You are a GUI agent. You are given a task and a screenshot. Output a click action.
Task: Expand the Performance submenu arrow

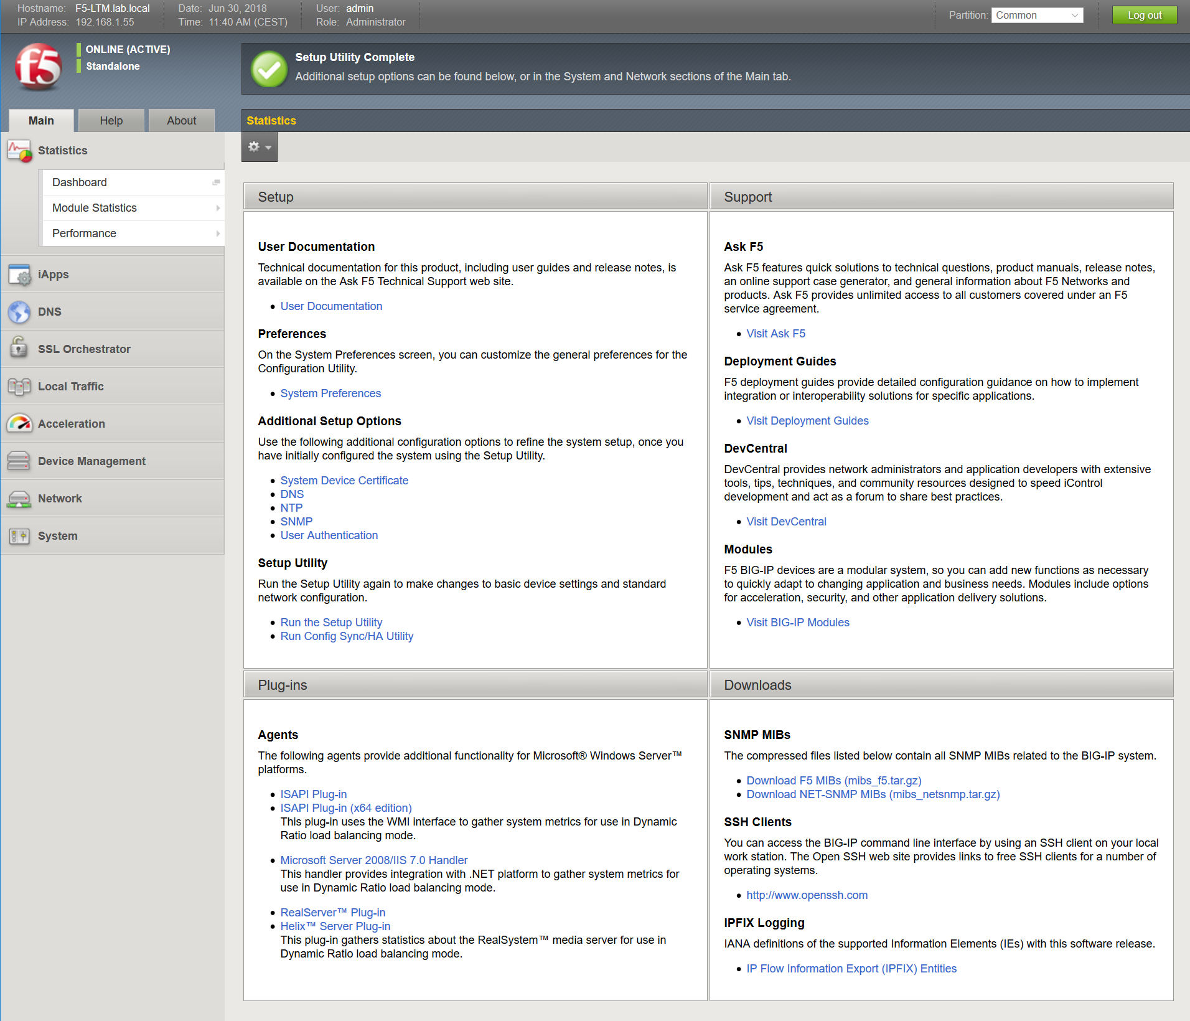point(218,233)
